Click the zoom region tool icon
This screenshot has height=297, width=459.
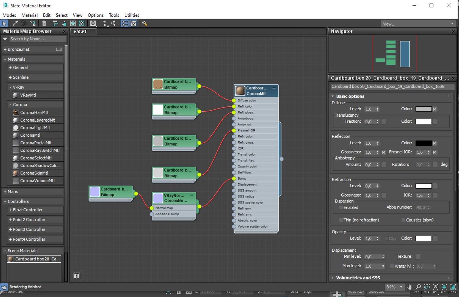pyautogui.click(x=427, y=287)
